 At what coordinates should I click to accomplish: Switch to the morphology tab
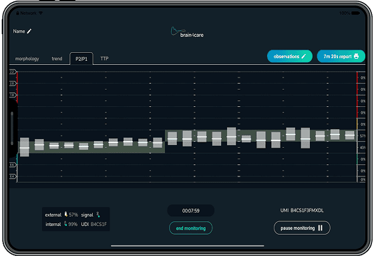(x=27, y=59)
